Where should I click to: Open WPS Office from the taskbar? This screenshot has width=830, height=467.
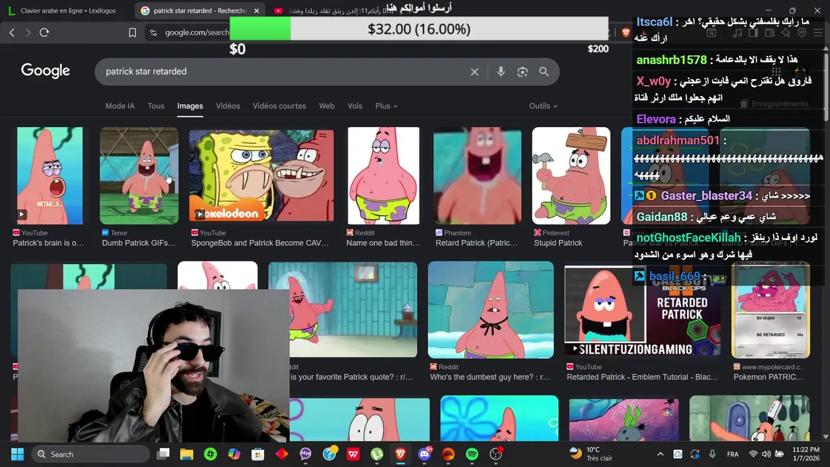pos(353,454)
